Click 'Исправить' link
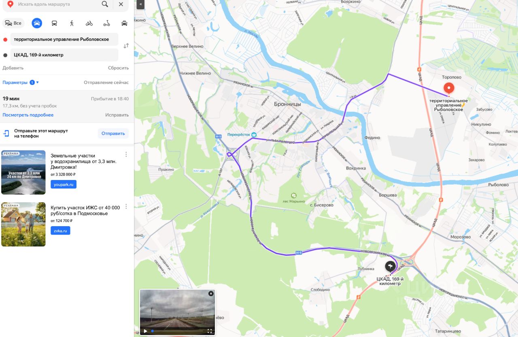The image size is (518, 337). pos(117,115)
